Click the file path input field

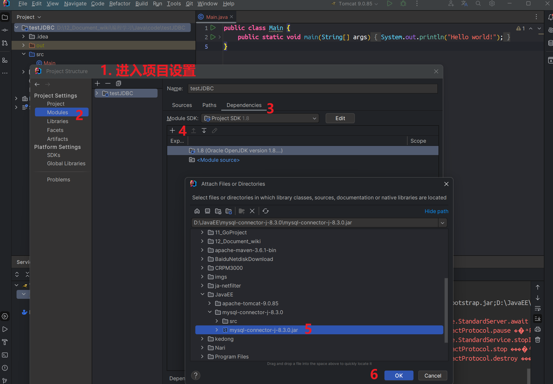315,223
